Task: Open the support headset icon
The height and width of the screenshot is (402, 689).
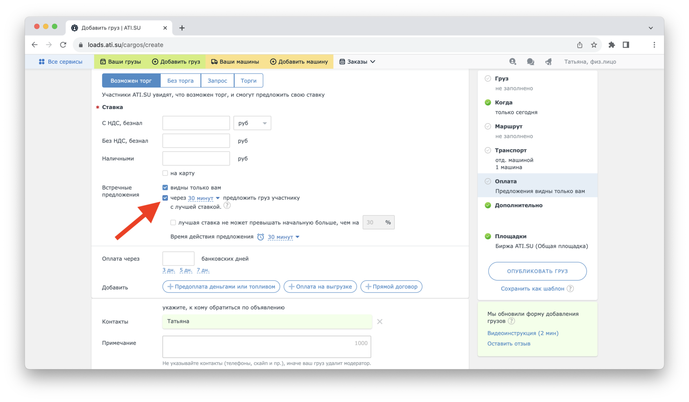Action: click(x=513, y=61)
